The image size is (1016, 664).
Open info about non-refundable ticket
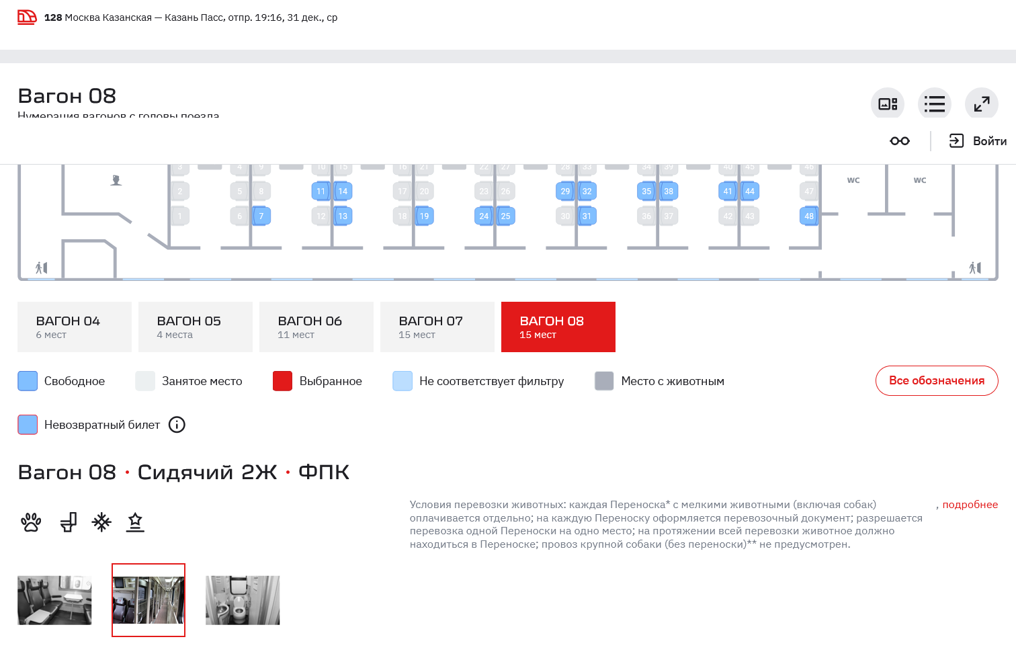click(x=177, y=425)
